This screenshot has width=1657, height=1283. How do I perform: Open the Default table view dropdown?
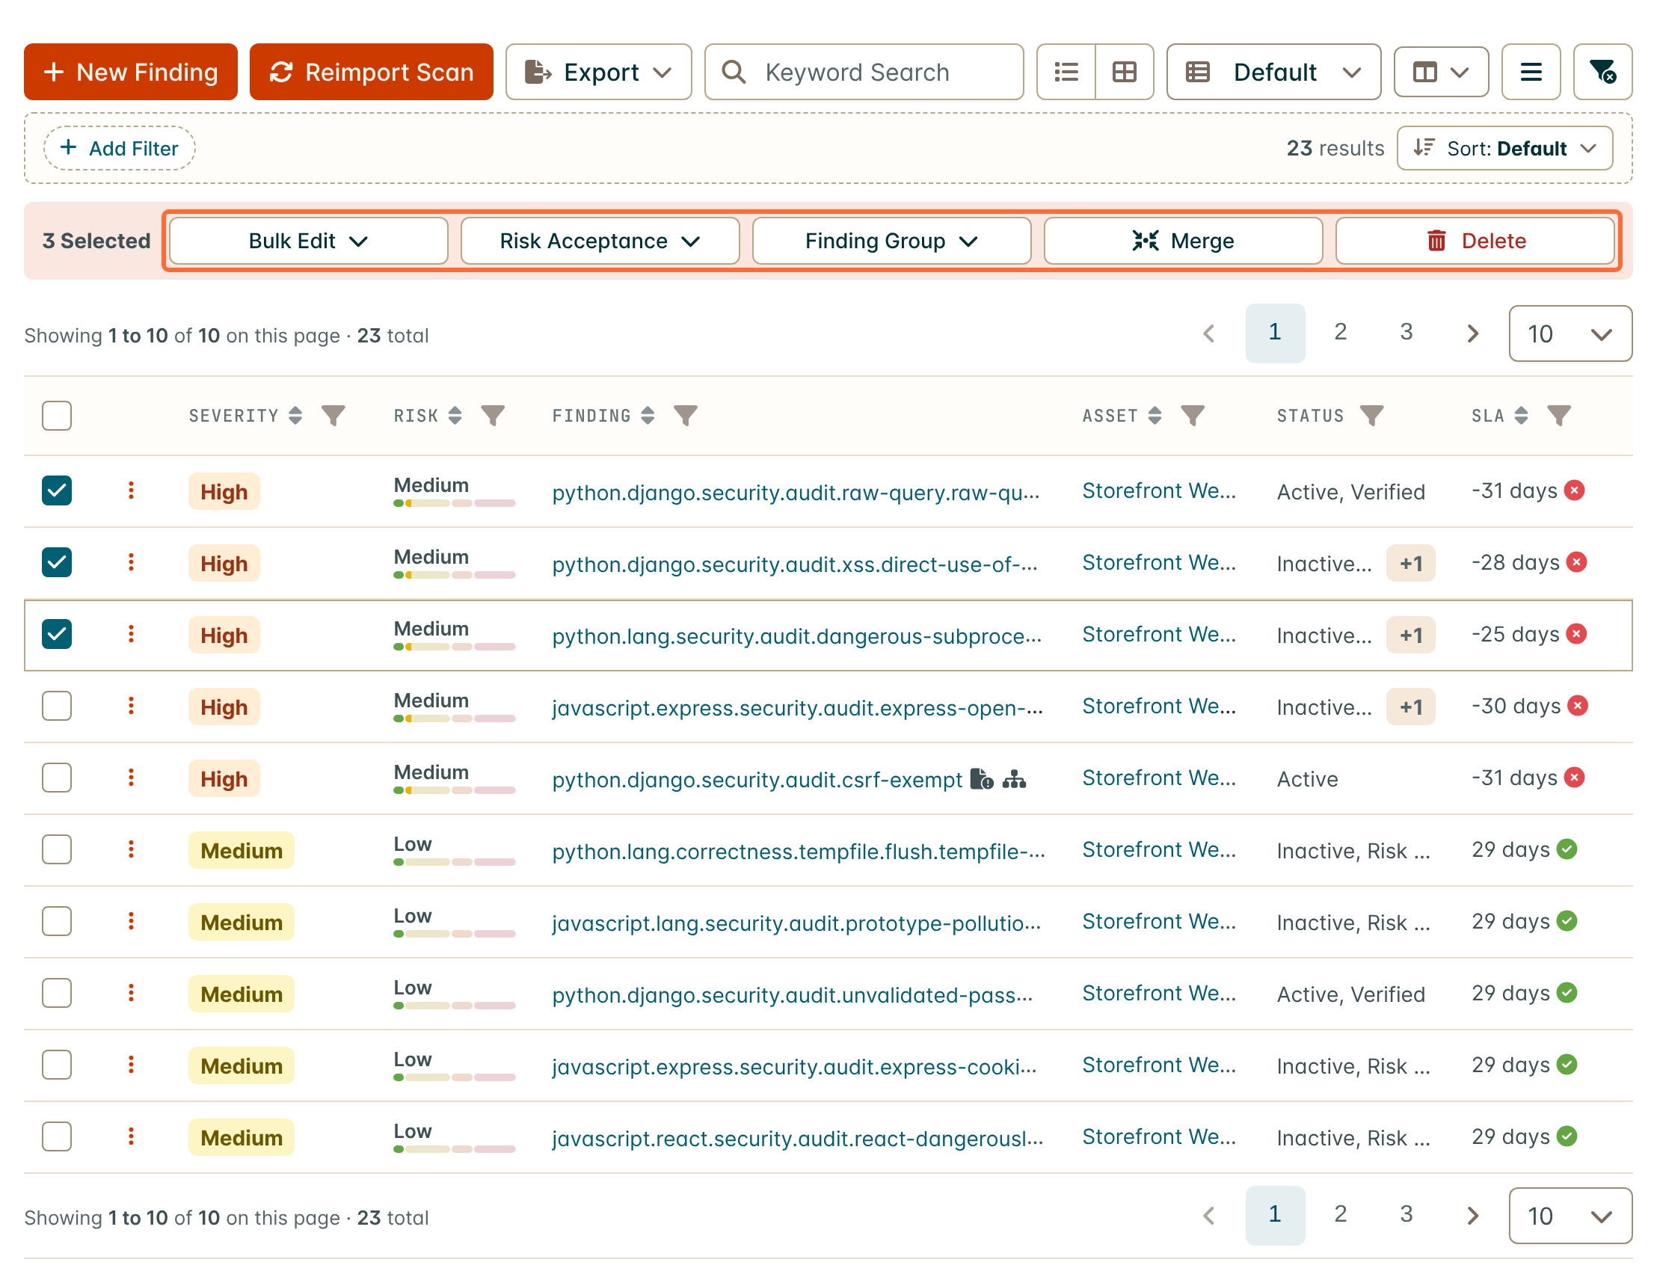1273,72
